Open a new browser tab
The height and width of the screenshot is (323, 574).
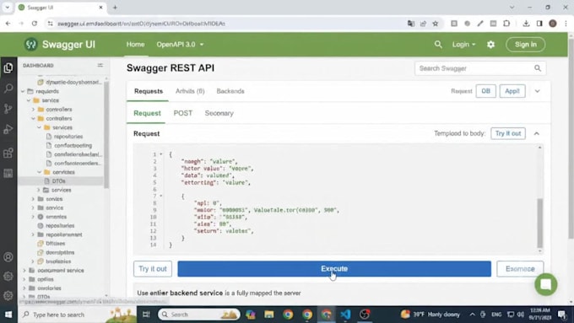click(x=115, y=8)
